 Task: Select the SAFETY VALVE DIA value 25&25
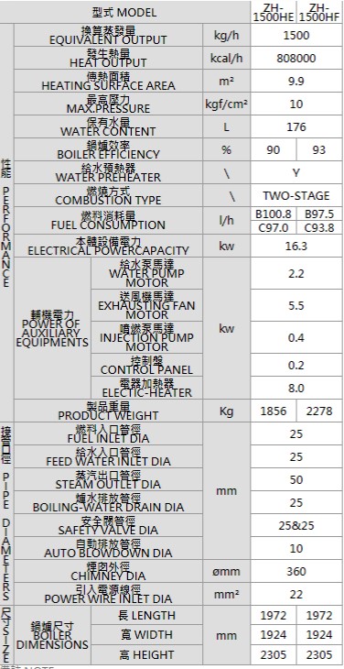pyautogui.click(x=296, y=526)
